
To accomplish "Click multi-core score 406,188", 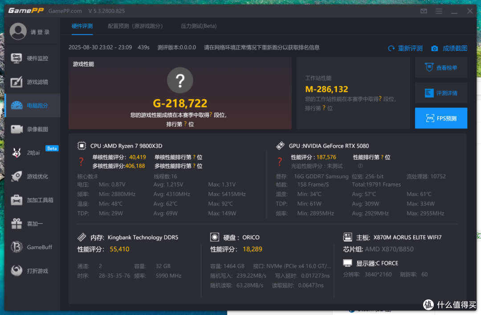I will coord(135,166).
